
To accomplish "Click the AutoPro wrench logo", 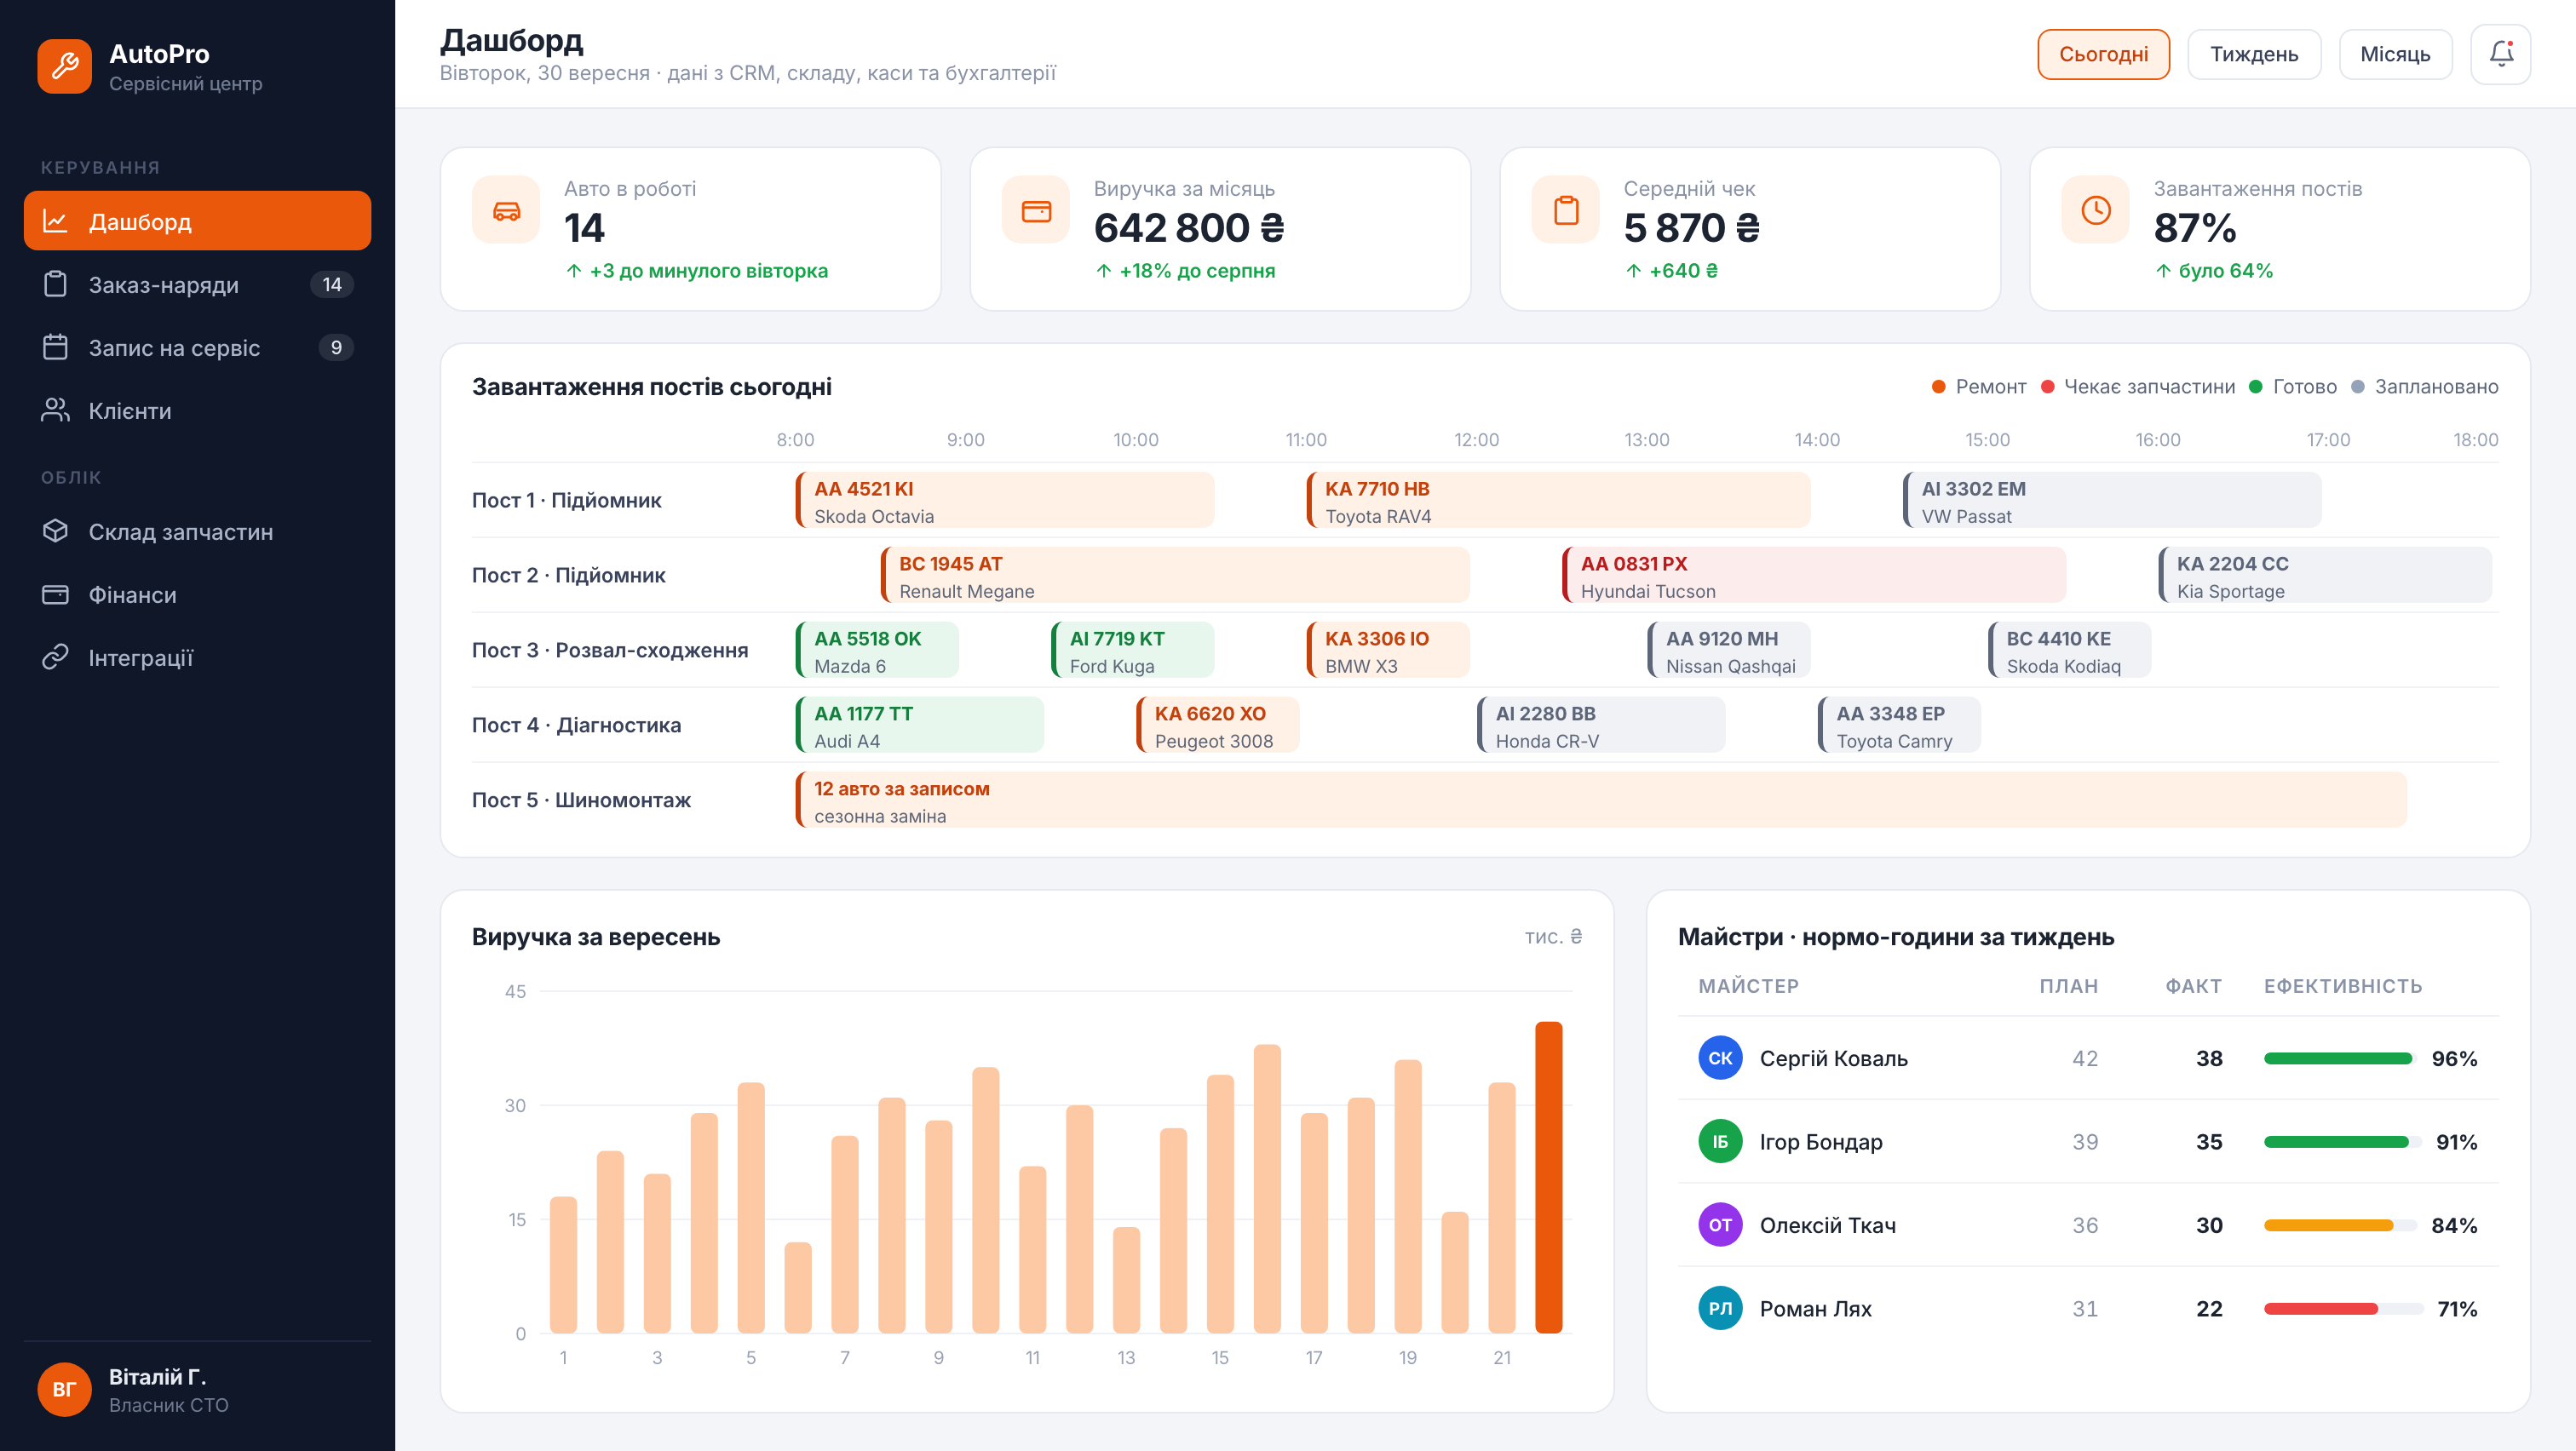I will pos(64,66).
